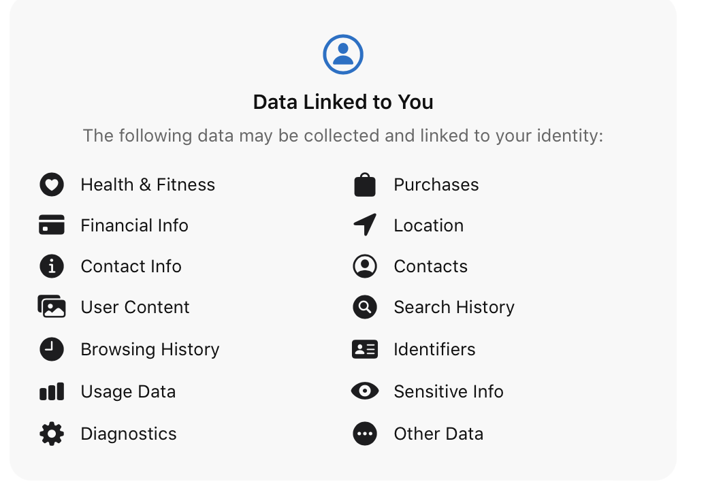Click the Contact Info circle-i icon

click(52, 266)
